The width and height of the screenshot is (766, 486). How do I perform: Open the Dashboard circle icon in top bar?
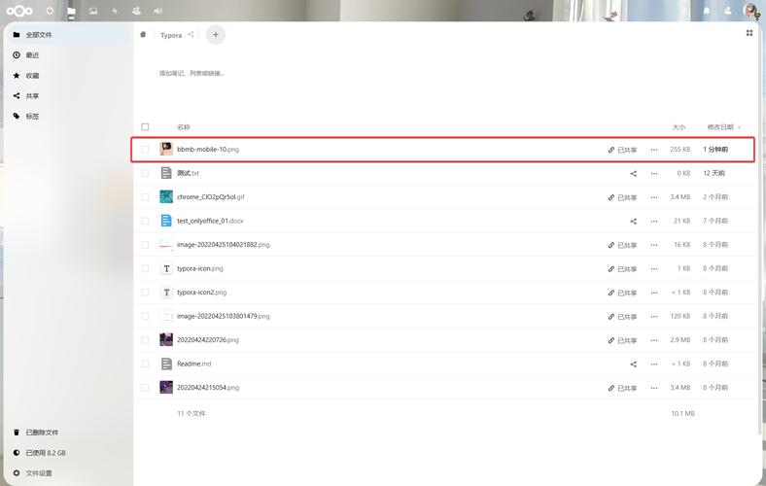click(x=50, y=11)
